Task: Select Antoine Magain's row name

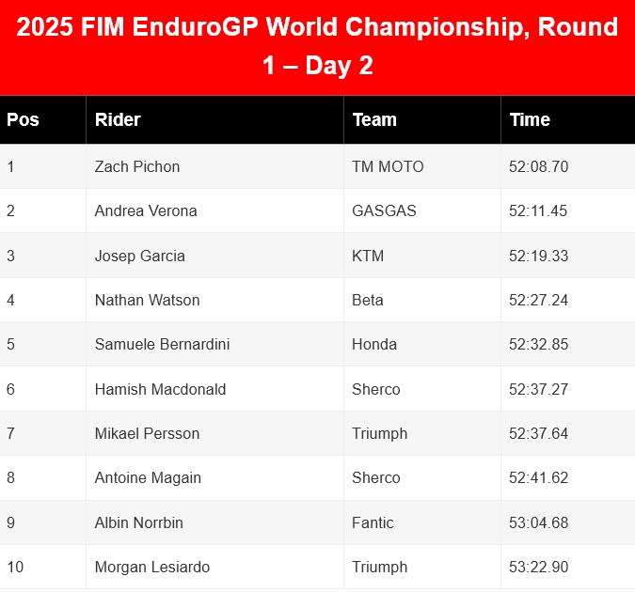Action: click(x=148, y=477)
